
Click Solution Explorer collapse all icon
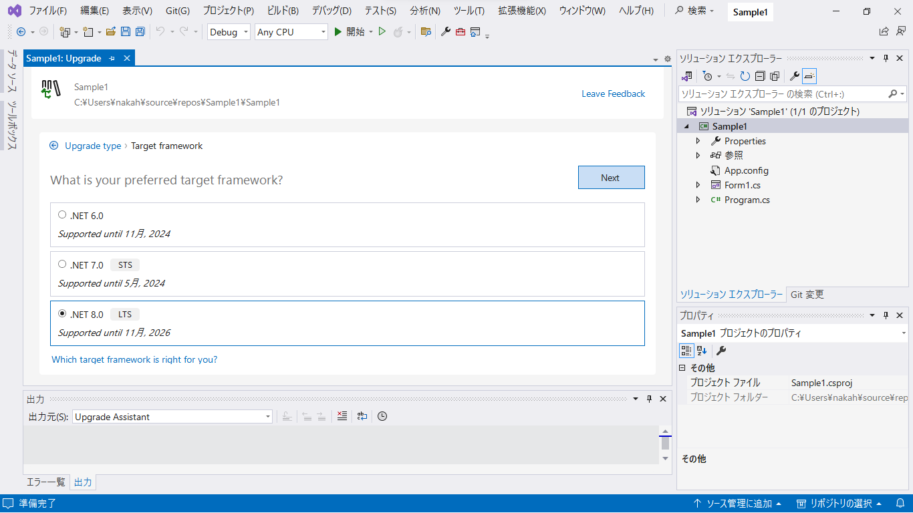pyautogui.click(x=760, y=76)
